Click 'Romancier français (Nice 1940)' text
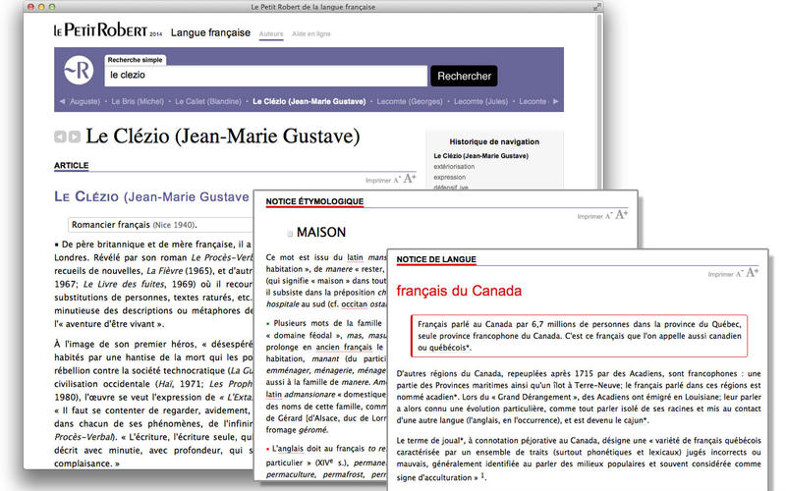The image size is (786, 491). point(134,225)
